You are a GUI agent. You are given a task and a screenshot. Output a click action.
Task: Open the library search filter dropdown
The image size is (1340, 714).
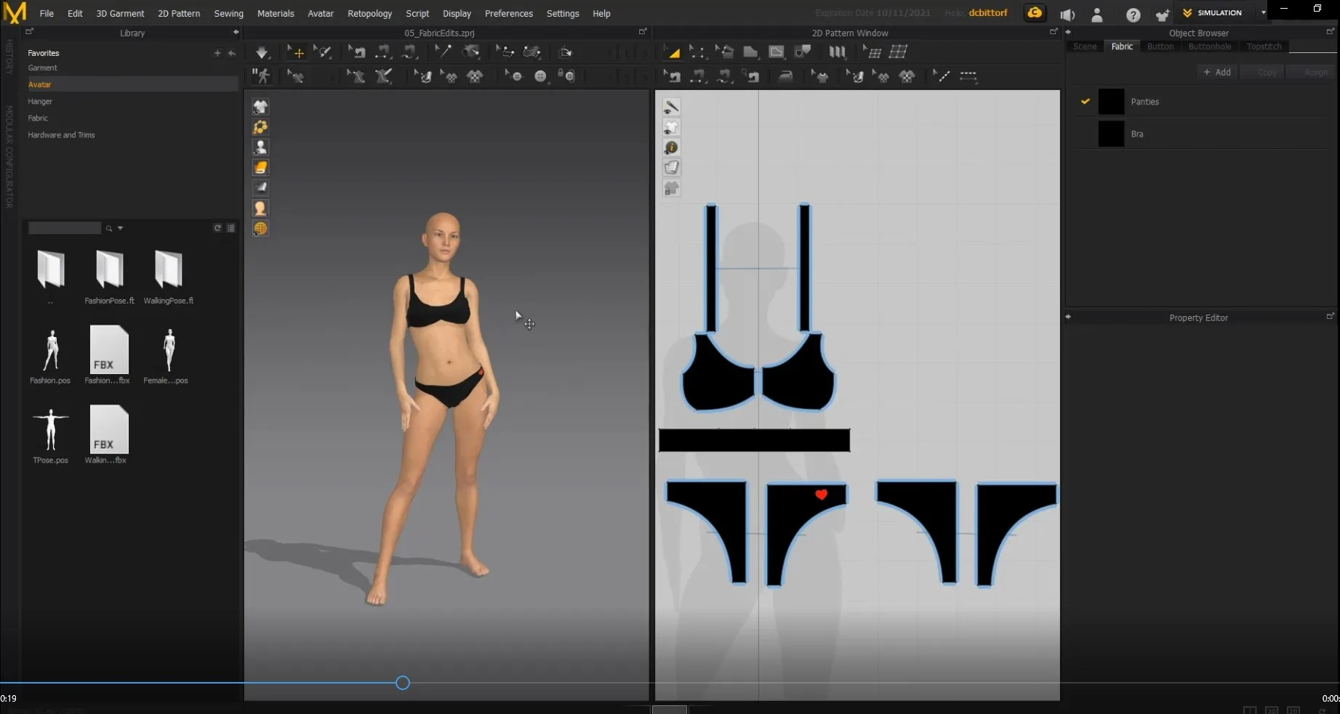pyautogui.click(x=120, y=228)
